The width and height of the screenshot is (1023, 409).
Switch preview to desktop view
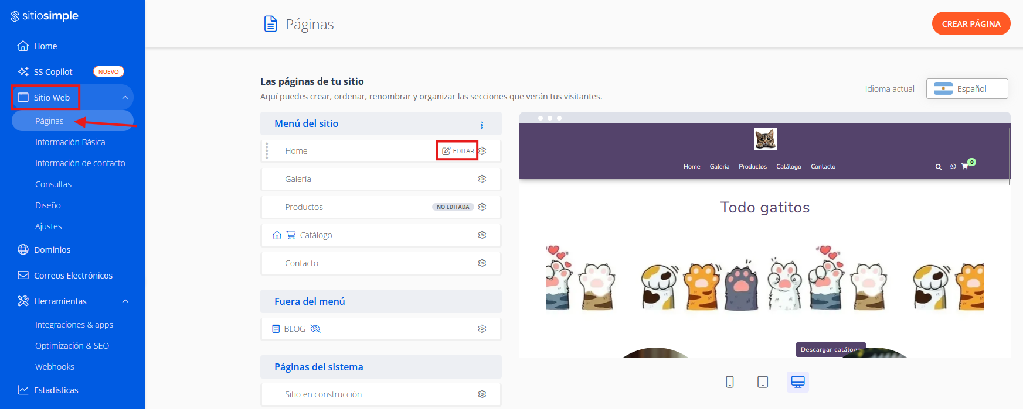pos(798,381)
